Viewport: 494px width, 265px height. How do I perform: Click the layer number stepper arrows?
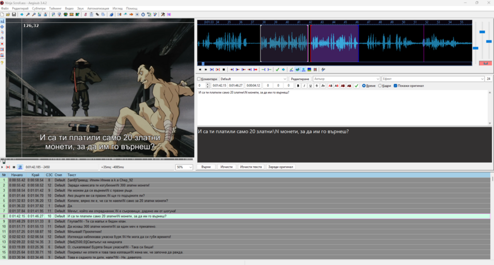(207, 85)
